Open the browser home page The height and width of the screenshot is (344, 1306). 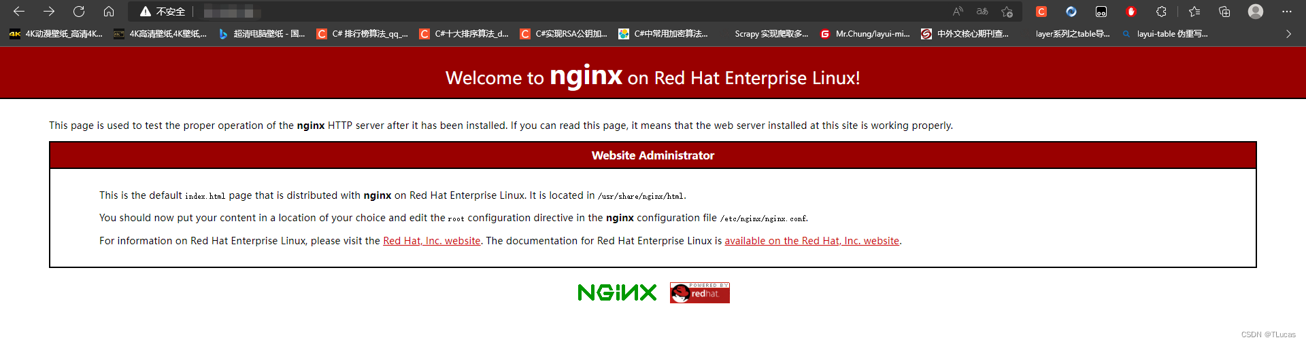pos(109,12)
